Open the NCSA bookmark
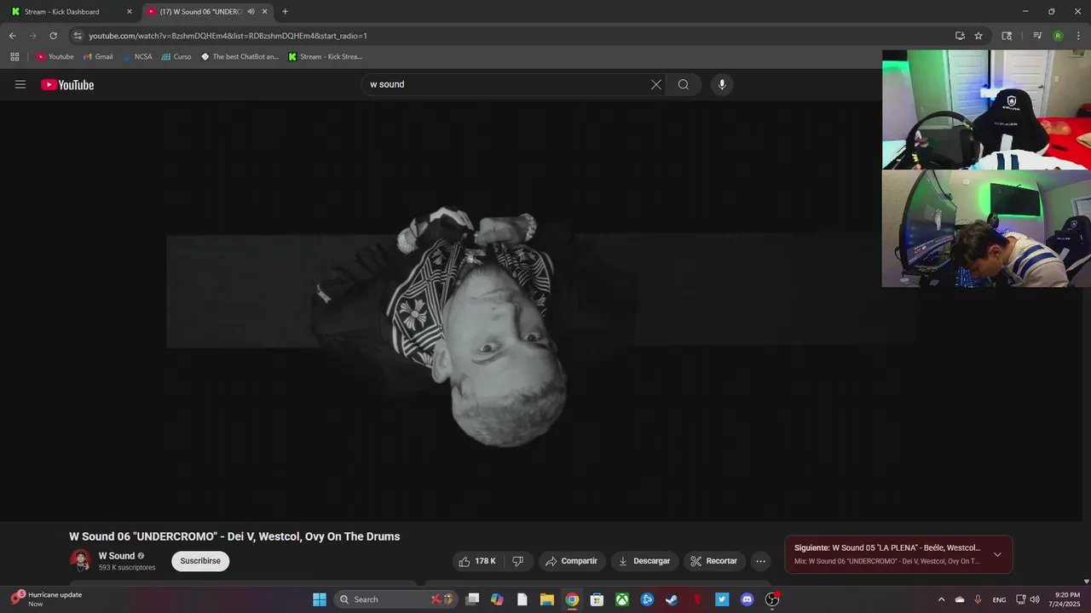Screen dimensions: 1091x613 (137, 57)
